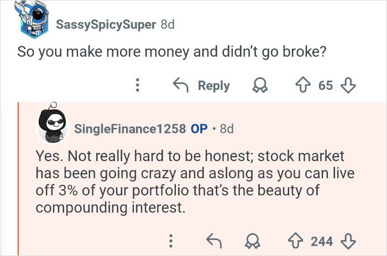The height and width of the screenshot is (256, 387).
Task: Collapse thread using the orange vertical line
Action: click(x=19, y=177)
